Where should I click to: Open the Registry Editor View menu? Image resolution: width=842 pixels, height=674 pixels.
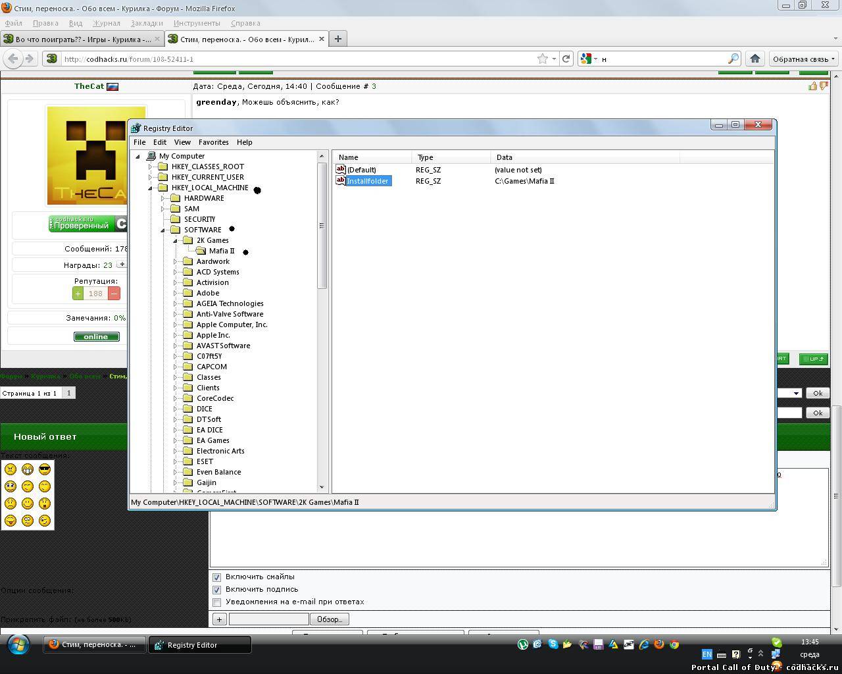tap(182, 142)
